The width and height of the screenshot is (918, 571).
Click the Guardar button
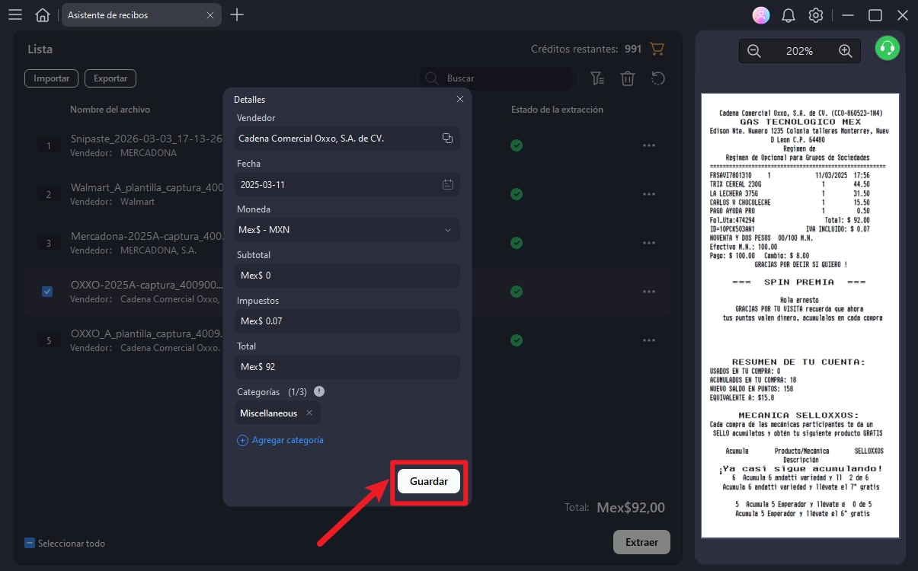point(428,481)
